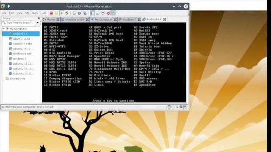271x152 pixels.
Task: Select Ubuntu 15.04 in the library
Action: pyautogui.click(x=21, y=39)
